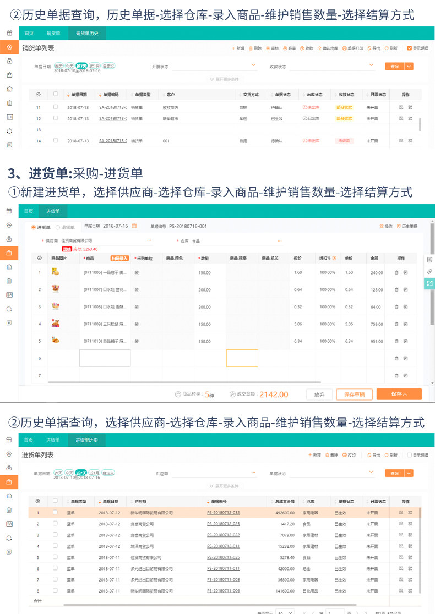The height and width of the screenshot is (614, 435).
Task: Click 历史单据 icon in 进货单 form
Action: 399,226
